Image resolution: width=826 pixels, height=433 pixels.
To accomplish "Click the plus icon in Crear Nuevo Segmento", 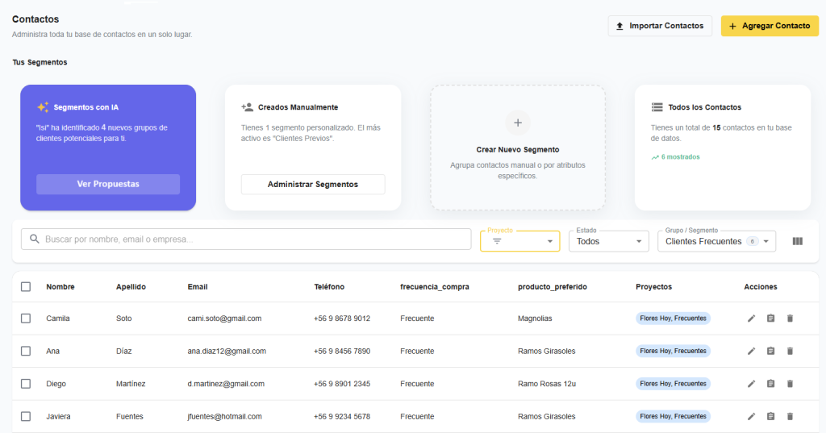I will [x=518, y=123].
